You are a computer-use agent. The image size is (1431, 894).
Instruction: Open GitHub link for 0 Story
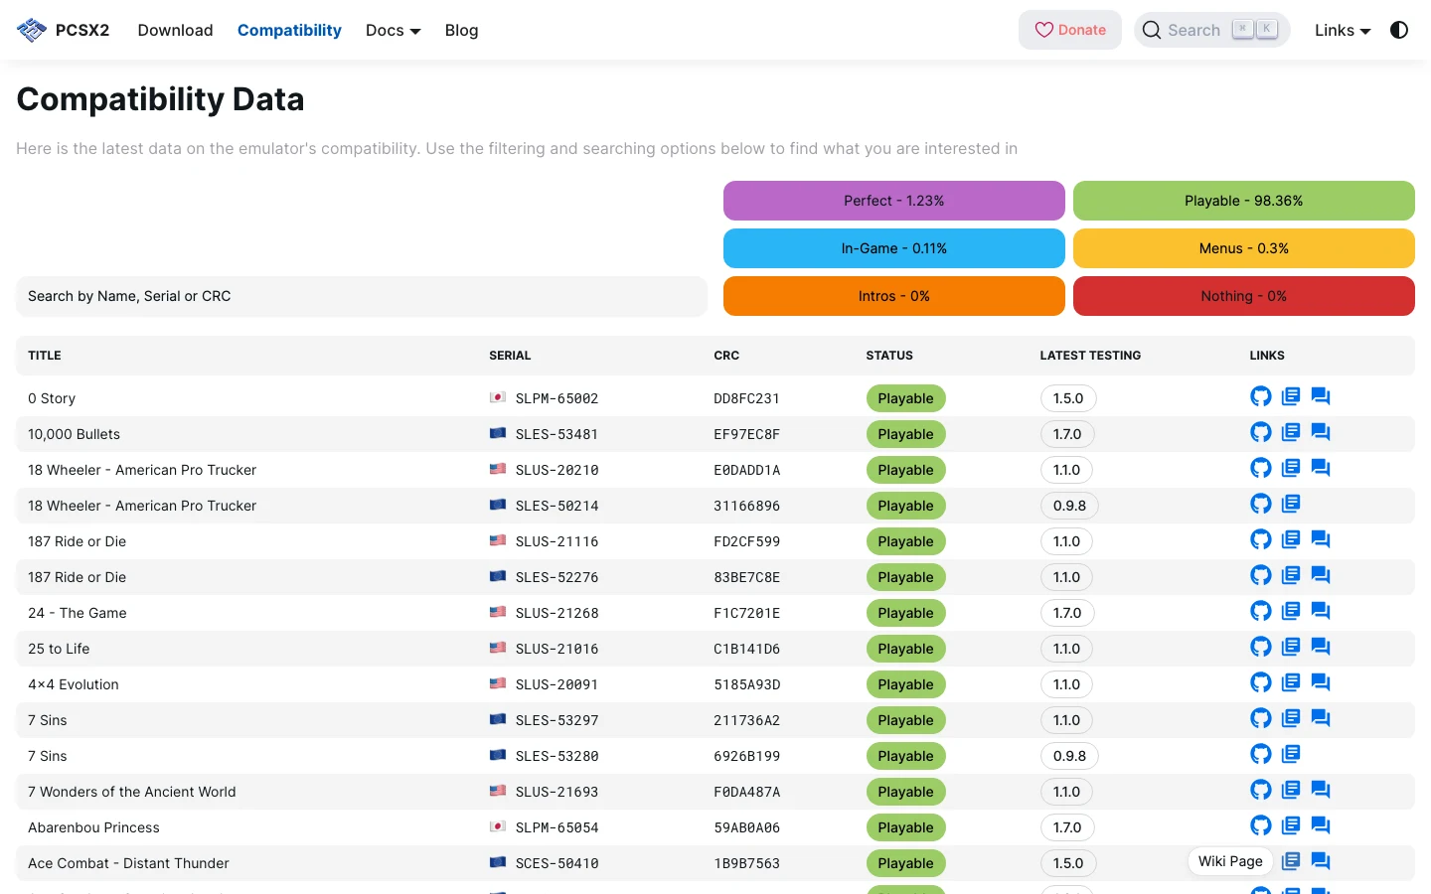coord(1260,396)
